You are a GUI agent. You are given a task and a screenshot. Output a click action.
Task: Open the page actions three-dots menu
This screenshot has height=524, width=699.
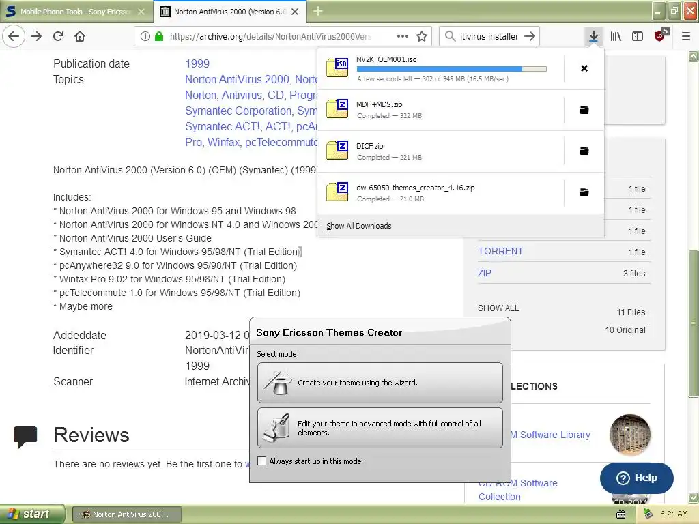(403, 36)
